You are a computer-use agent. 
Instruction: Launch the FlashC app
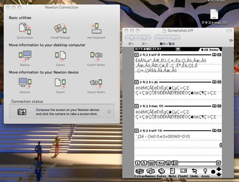click(184, 172)
